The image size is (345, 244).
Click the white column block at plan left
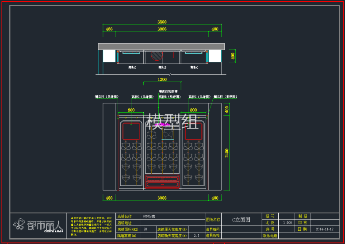pyautogui.click(x=109, y=56)
